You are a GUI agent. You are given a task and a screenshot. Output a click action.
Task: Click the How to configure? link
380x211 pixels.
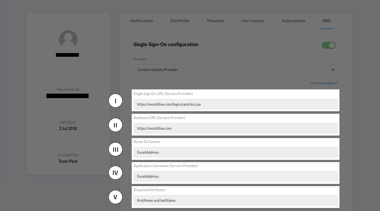click(x=324, y=83)
